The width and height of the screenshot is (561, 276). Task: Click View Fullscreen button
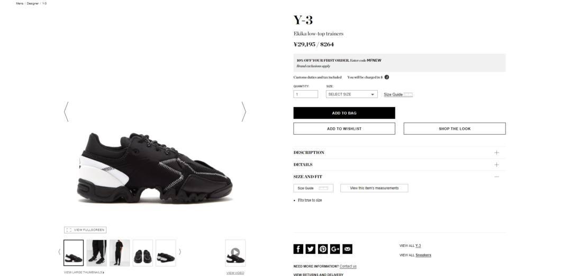click(x=85, y=230)
